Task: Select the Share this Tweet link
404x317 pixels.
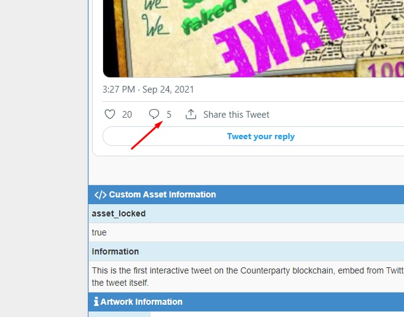Action: coord(236,115)
